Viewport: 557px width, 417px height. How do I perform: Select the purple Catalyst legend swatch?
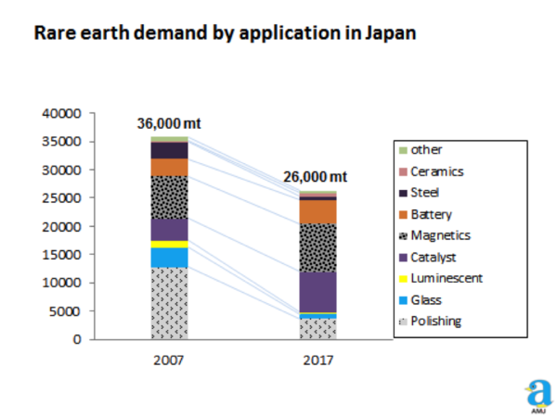coord(402,257)
